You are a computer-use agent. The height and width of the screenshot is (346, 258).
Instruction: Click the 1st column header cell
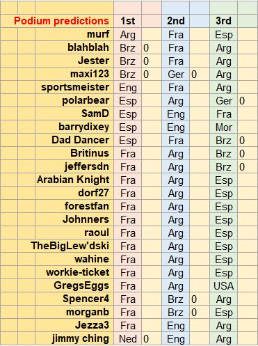[x=127, y=21]
